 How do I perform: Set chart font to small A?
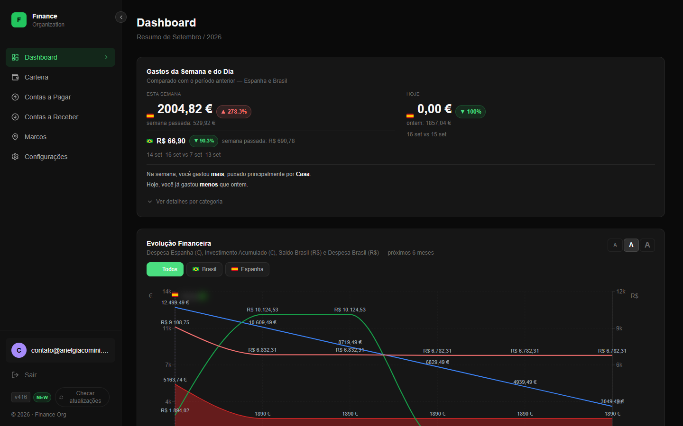(x=615, y=245)
